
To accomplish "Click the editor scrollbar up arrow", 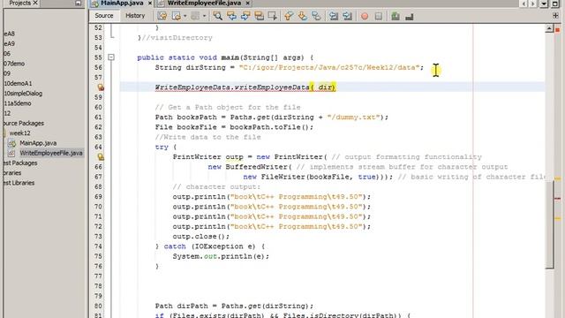I will tap(549, 28).
